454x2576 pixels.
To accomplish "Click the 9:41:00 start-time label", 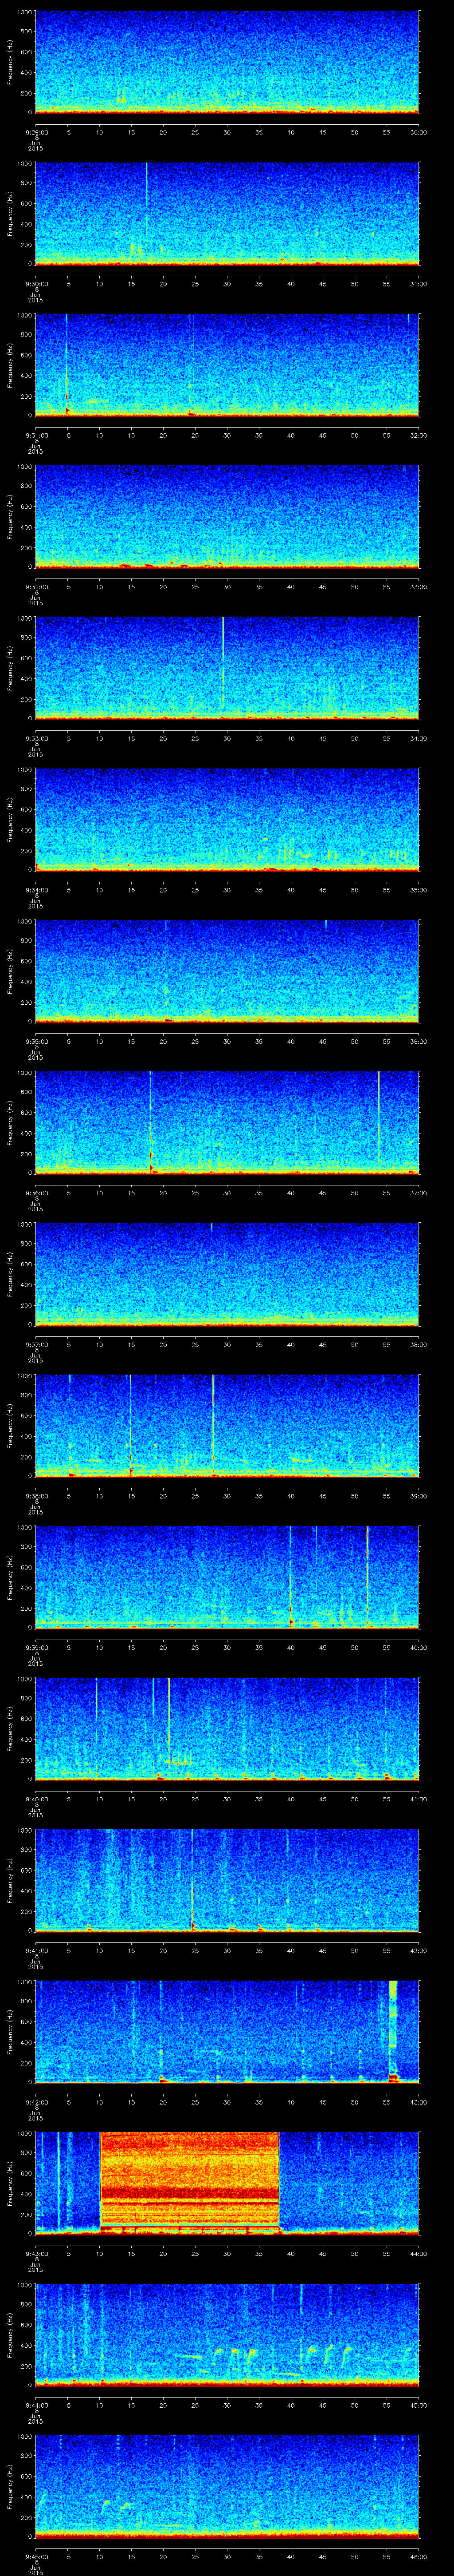I will tap(36, 1950).
